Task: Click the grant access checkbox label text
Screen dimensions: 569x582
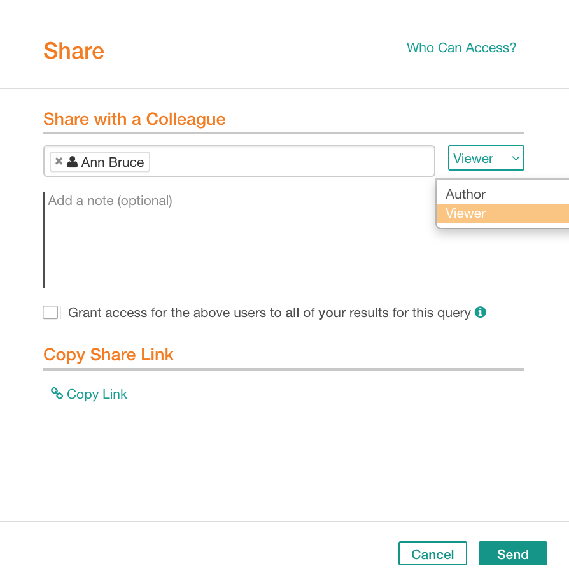Action: [269, 313]
